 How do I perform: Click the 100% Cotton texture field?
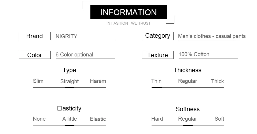(x=208, y=55)
